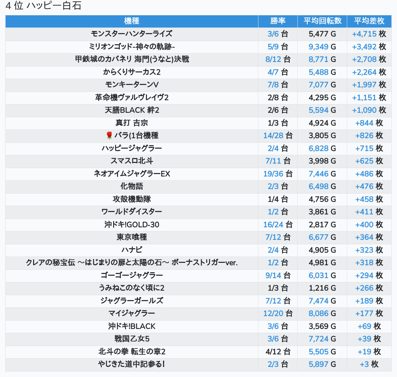Select 甲鉄城のカバネリ 海門(うなと)決戦 row name
Image resolution: width=397 pixels, height=377 pixels.
(132, 59)
